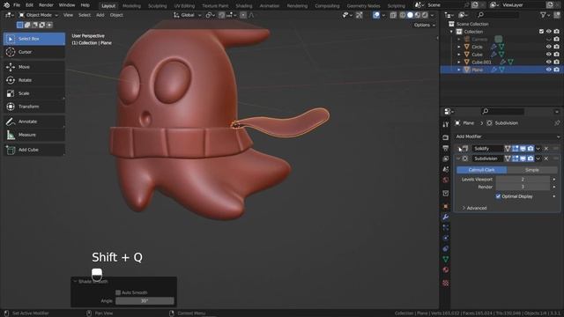This screenshot has height=317, width=564.
Task: Pick the Annotate tool
Action: tap(34, 122)
